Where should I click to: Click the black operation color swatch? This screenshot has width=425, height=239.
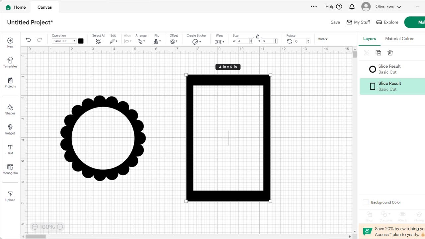pyautogui.click(x=81, y=41)
